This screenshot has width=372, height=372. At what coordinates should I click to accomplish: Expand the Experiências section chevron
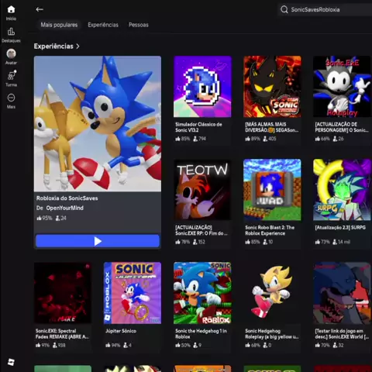(x=77, y=46)
